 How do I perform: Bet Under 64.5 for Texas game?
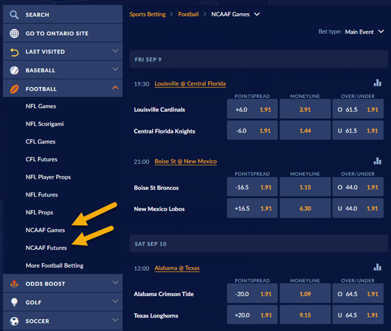pos(358,315)
